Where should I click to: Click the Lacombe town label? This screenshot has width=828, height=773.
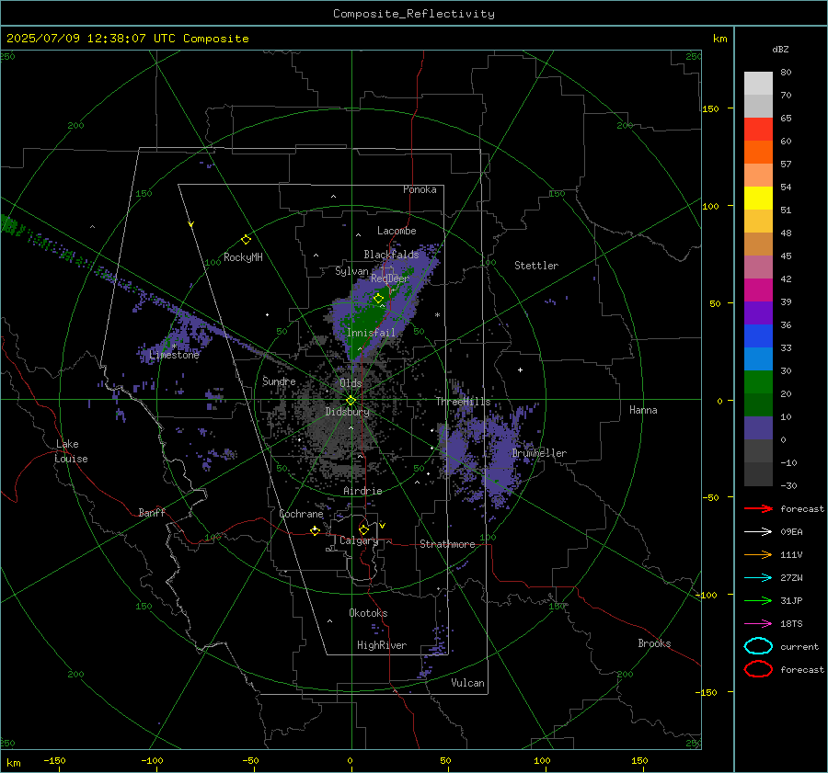click(x=397, y=231)
